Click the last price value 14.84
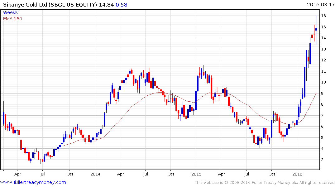 pyautogui.click(x=106, y=5)
